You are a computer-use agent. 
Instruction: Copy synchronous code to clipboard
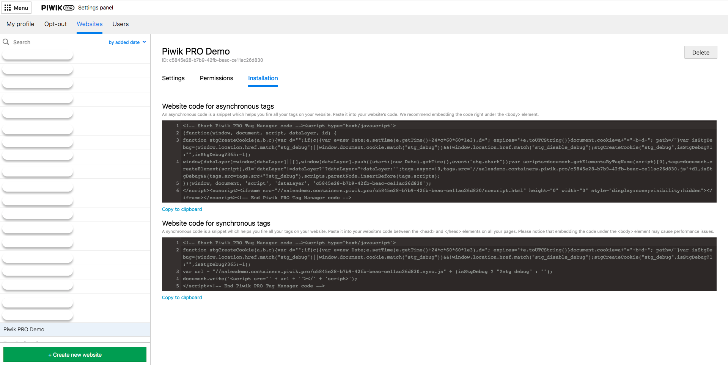point(182,298)
